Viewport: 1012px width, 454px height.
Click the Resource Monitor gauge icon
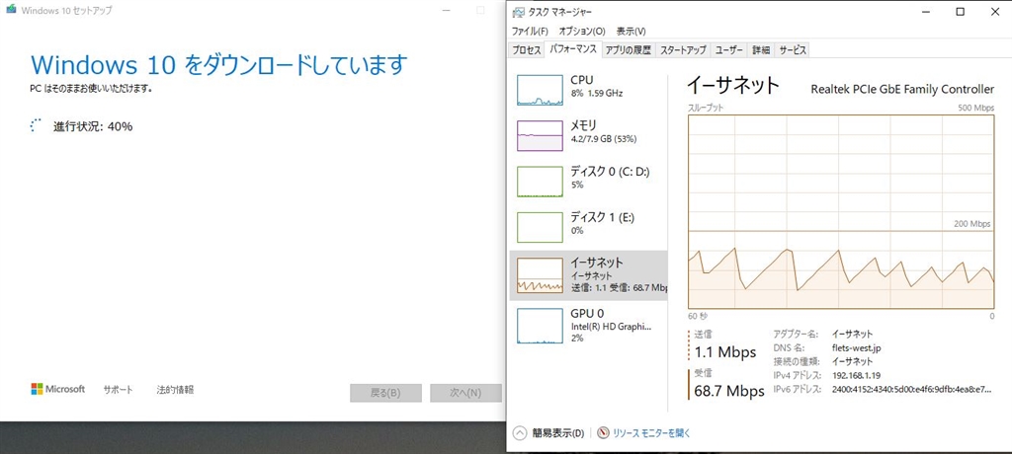click(604, 432)
